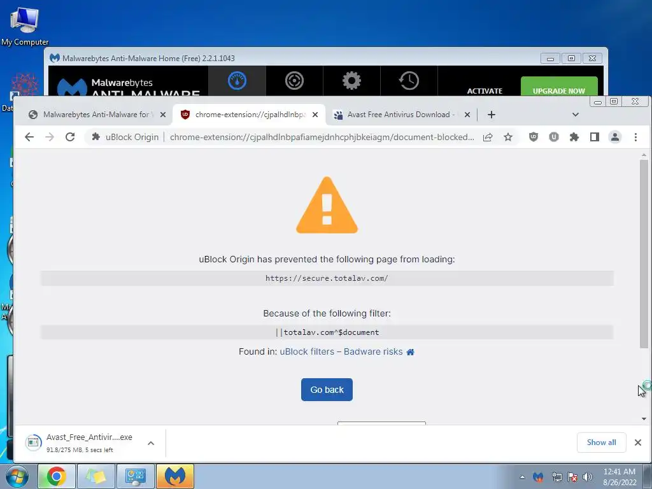Click the Chrome taskbar icon
Image resolution: width=652 pixels, height=489 pixels.
point(56,476)
